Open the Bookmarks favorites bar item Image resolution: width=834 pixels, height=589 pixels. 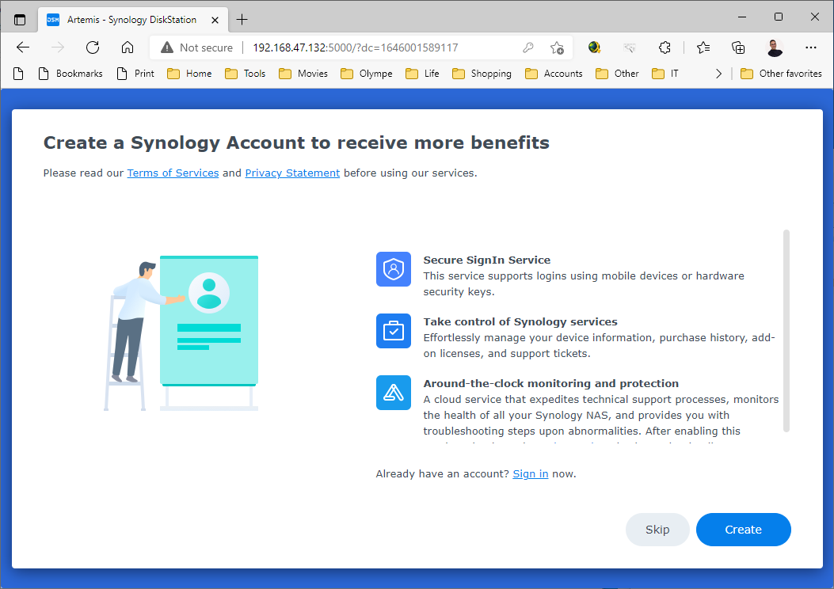[70, 74]
